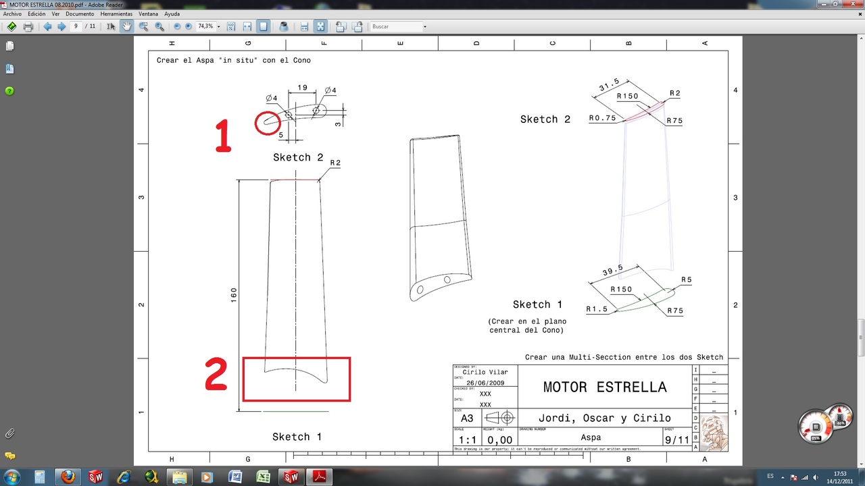Set zoom to actual size 100% icon
This screenshot has width=865, height=486.
[x=231, y=26]
